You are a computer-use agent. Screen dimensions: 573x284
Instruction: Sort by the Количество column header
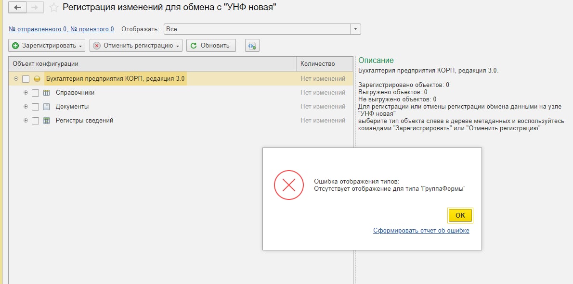coord(325,64)
